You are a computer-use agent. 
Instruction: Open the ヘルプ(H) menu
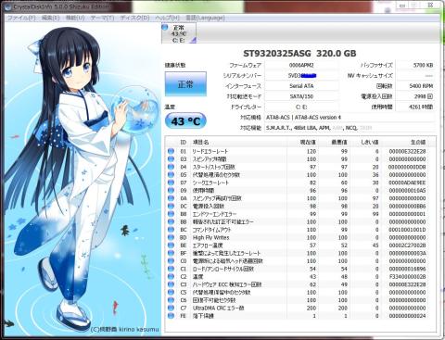coord(167,18)
